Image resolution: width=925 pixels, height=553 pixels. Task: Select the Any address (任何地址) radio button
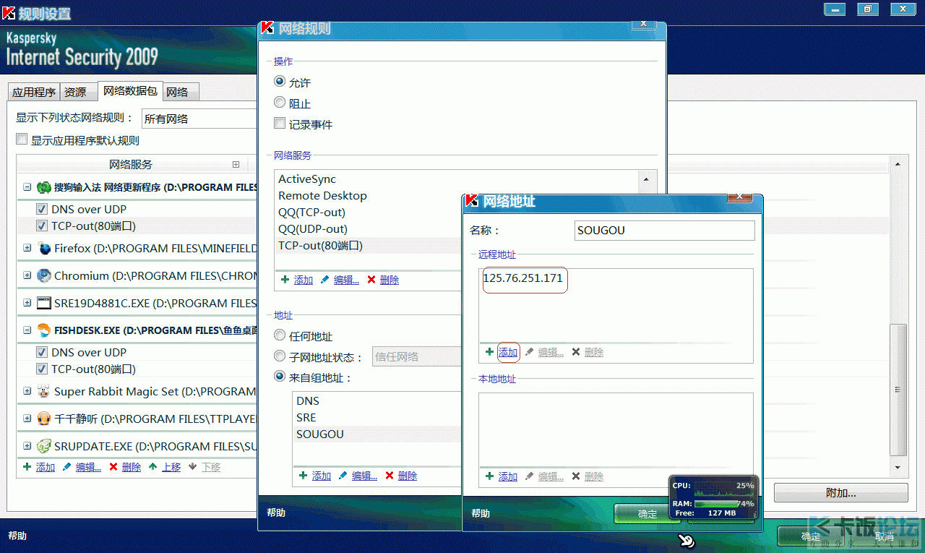(280, 335)
